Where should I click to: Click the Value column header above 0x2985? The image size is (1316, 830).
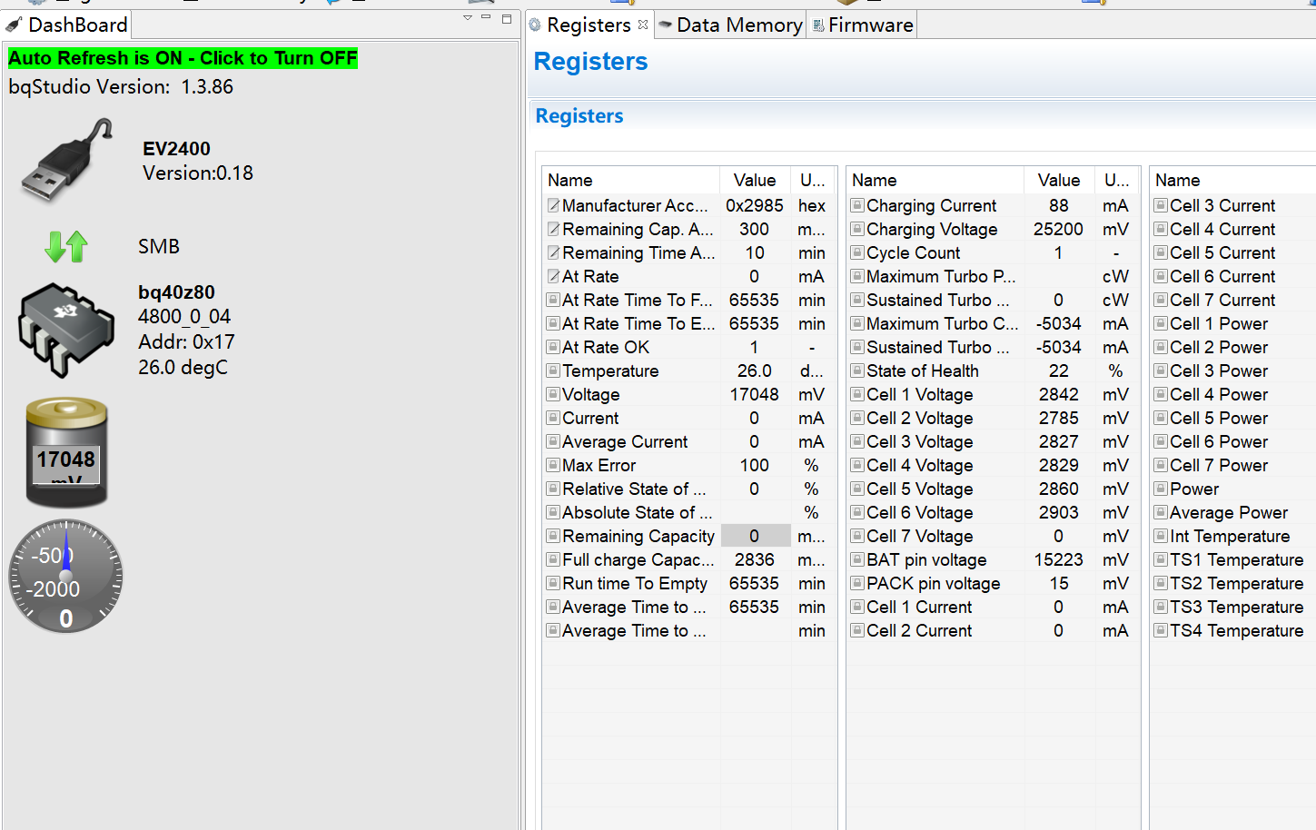coord(755,180)
